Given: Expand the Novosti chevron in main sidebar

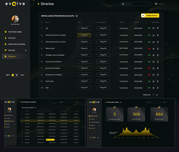Looking at the screenshot, I should pos(26,51).
